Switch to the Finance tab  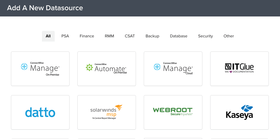click(x=87, y=36)
